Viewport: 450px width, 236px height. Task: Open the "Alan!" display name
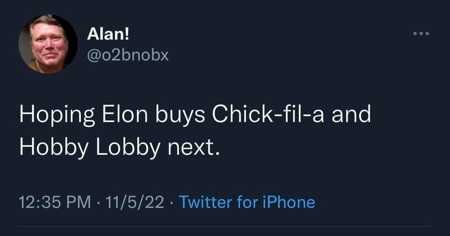pos(106,35)
